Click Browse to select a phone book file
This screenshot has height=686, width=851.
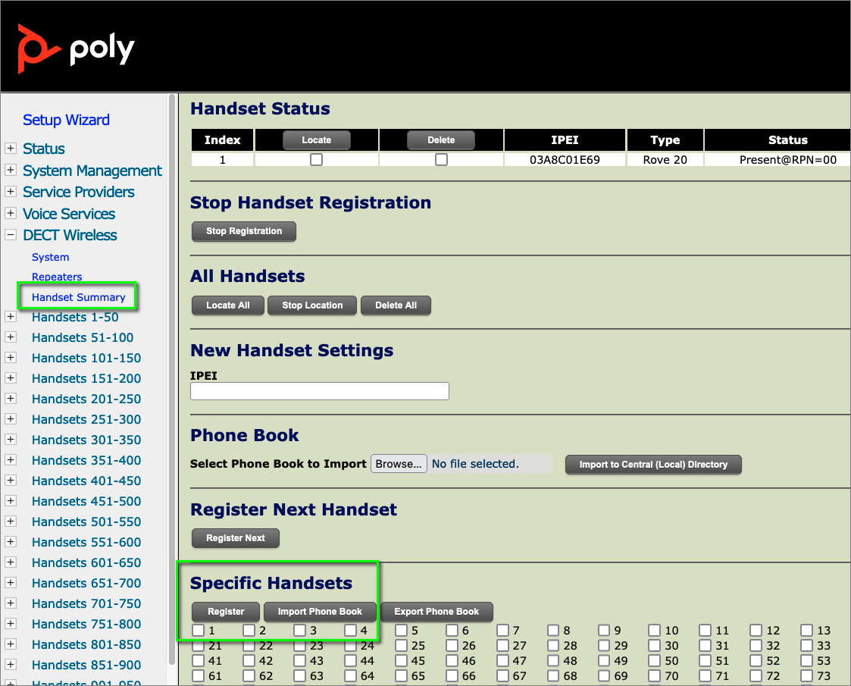(399, 464)
